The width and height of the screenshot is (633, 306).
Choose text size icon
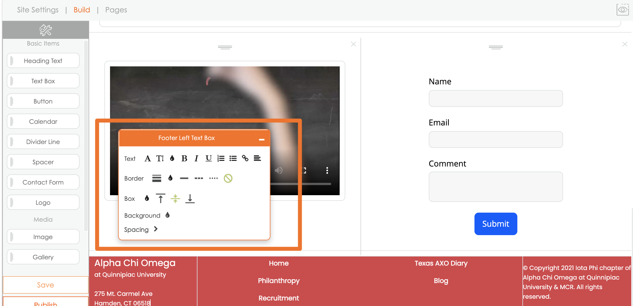coord(160,159)
